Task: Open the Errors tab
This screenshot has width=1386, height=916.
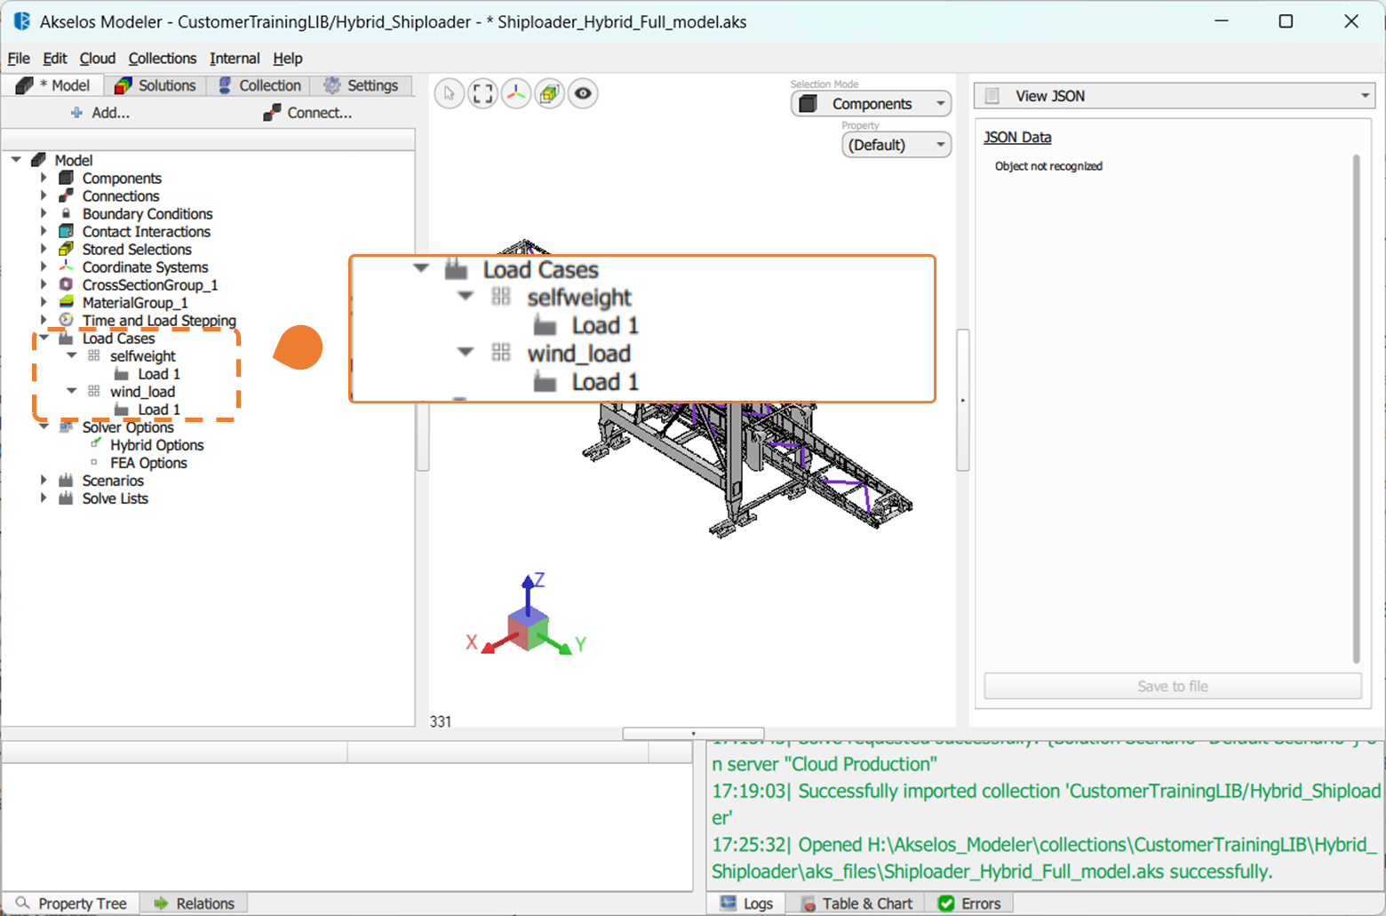Action: click(969, 904)
